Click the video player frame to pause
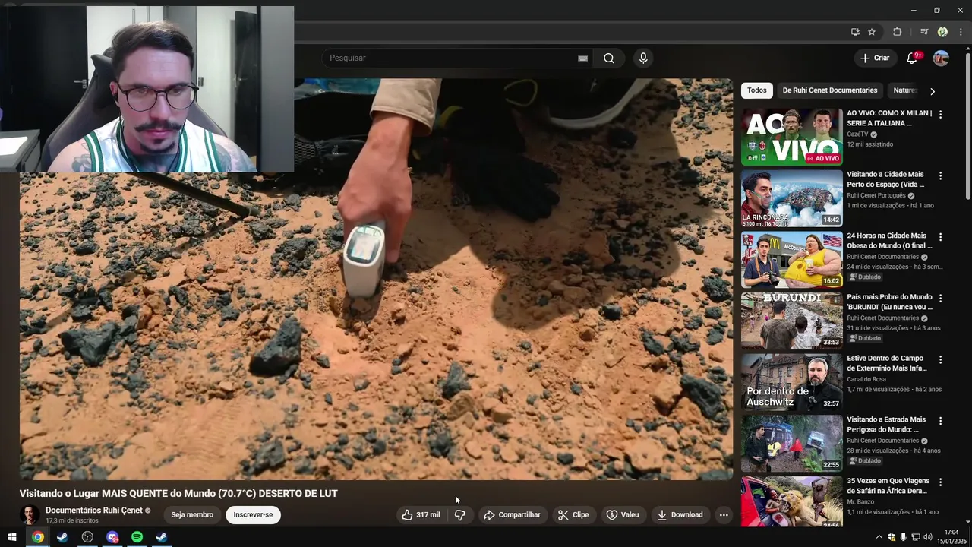972x547 pixels. [x=376, y=279]
